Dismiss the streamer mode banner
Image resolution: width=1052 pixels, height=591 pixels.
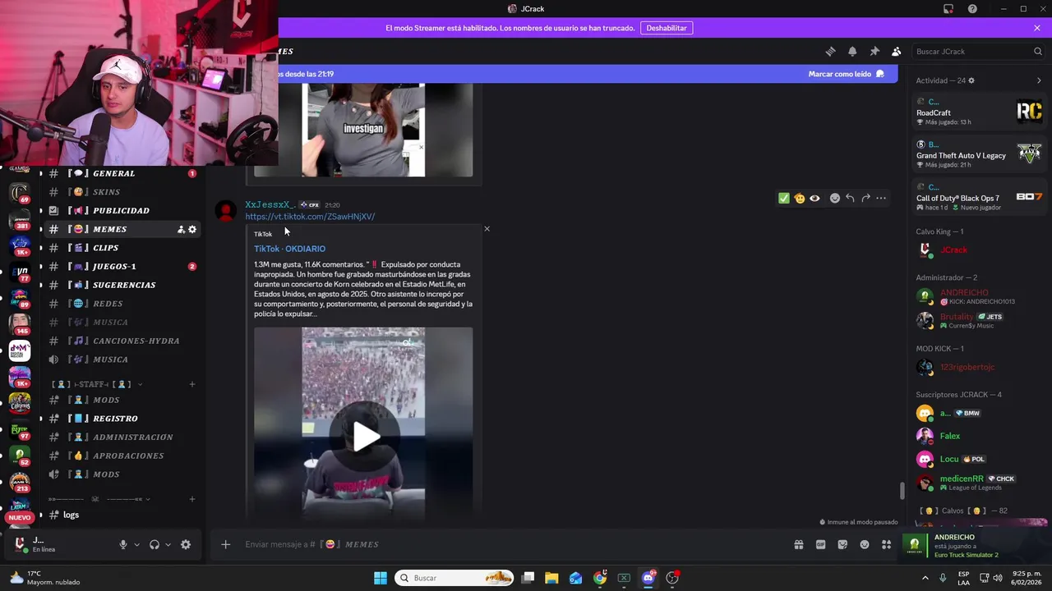tap(1037, 28)
